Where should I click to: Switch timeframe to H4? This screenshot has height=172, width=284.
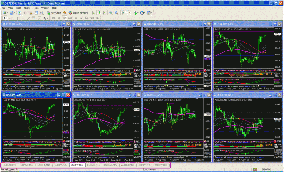(81, 18)
